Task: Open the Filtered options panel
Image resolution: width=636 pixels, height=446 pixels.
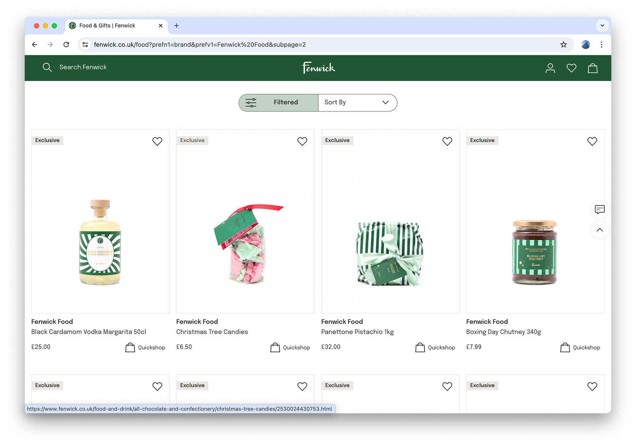Action: (x=279, y=103)
